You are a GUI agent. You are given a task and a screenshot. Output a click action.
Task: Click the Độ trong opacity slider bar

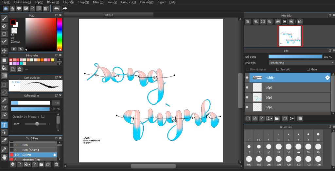tap(295, 57)
